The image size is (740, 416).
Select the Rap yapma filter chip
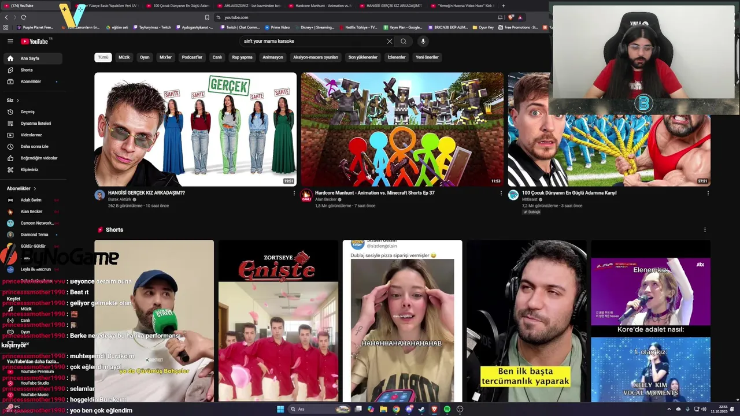pos(242,57)
